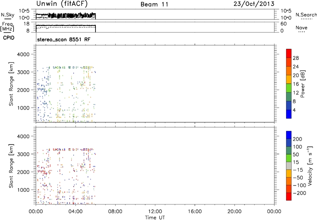
Task: Select the 'Beam 11' header label
Action: (155, 4)
